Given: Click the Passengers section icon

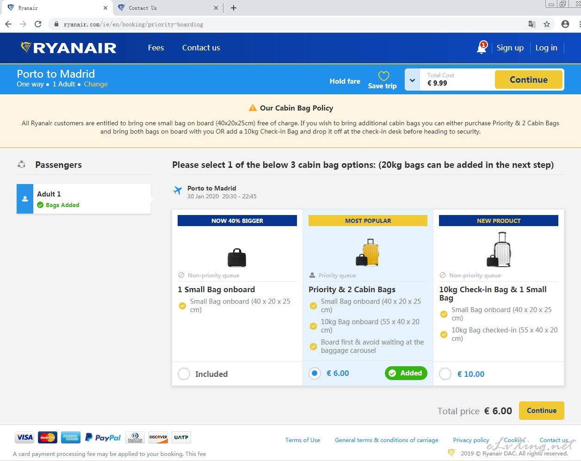Looking at the screenshot, I should coord(21,164).
